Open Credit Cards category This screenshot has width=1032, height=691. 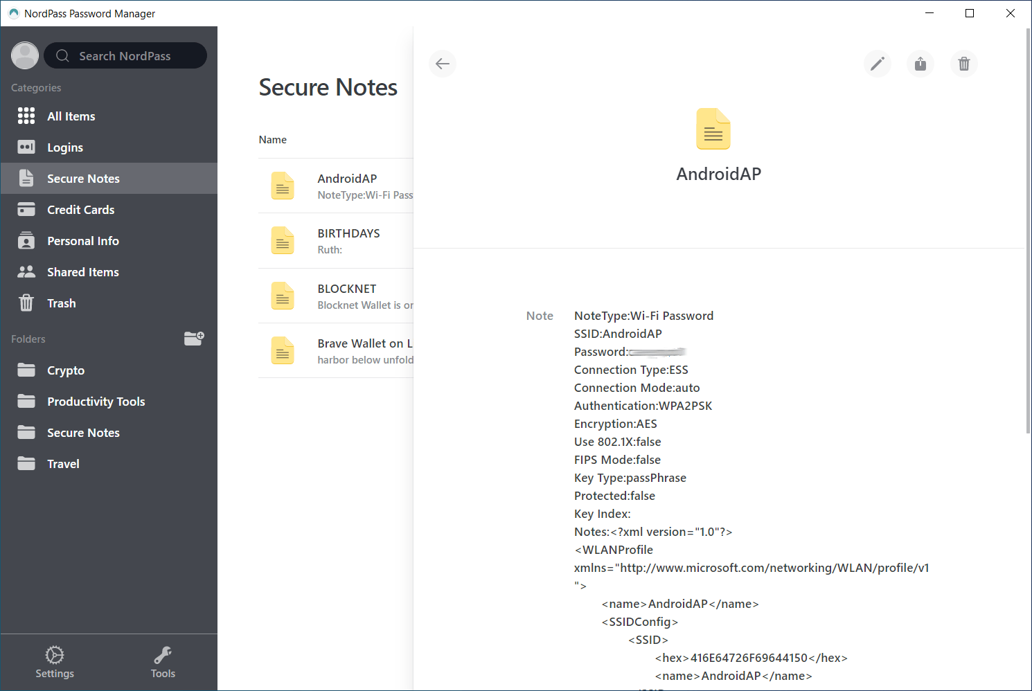tap(109, 209)
